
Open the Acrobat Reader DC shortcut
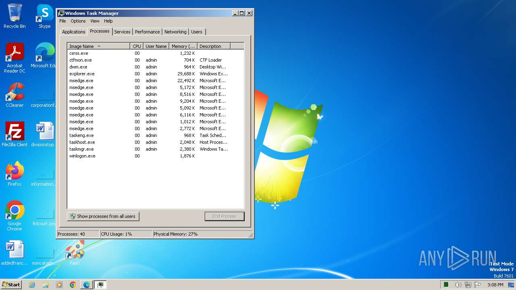pos(15,58)
